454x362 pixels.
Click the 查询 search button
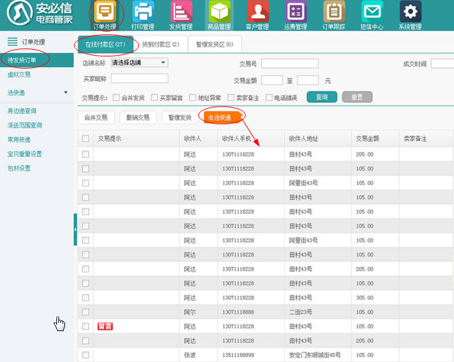(x=322, y=97)
